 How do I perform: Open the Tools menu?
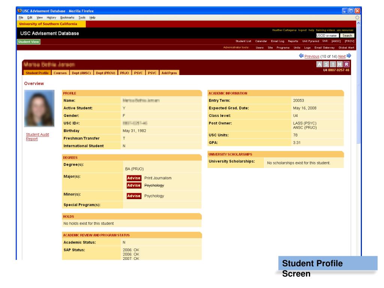click(82, 18)
